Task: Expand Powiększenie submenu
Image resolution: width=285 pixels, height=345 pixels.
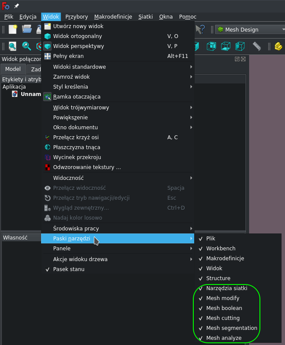Action: pyautogui.click(x=118, y=117)
